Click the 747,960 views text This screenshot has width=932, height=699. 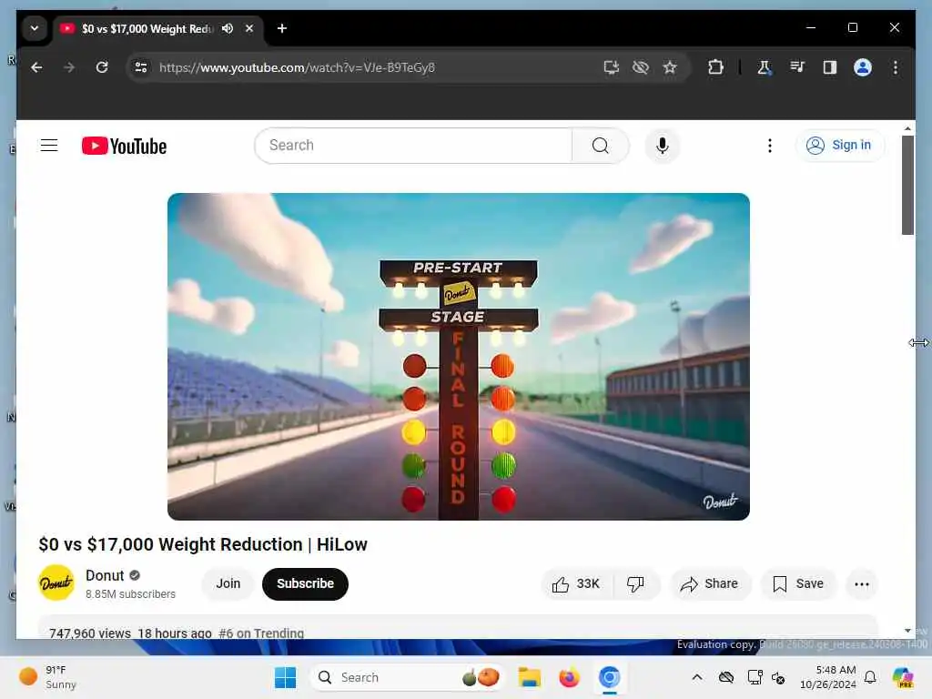click(90, 633)
